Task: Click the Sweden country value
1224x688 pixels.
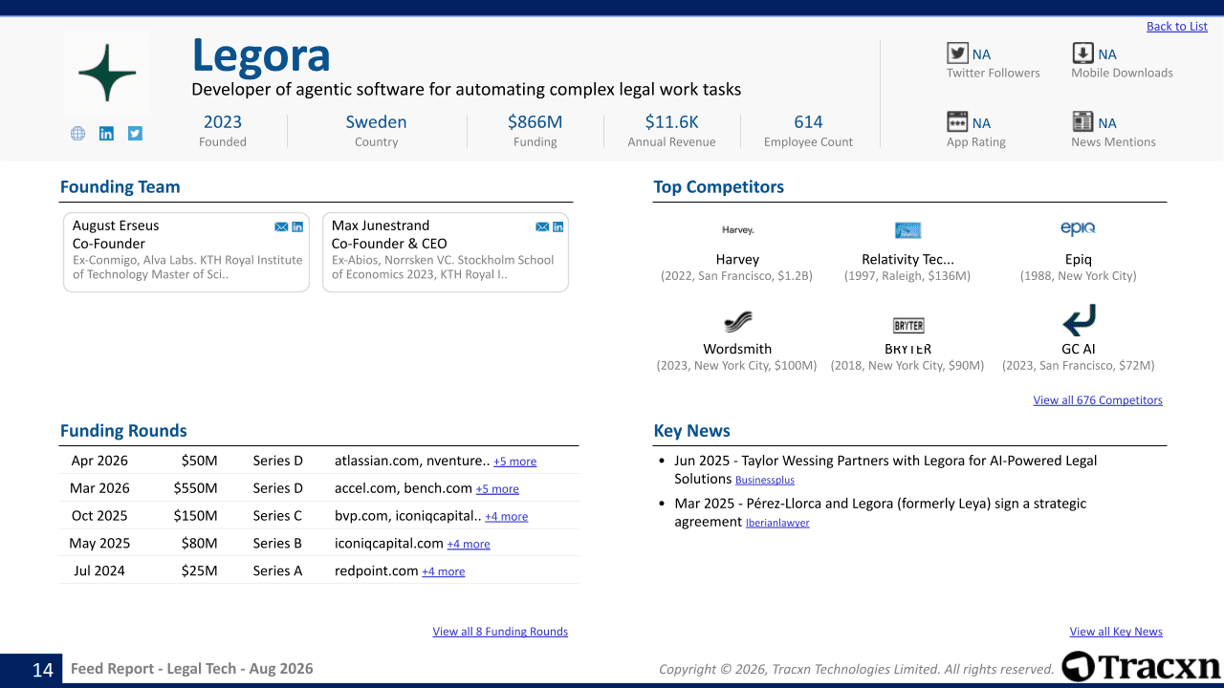Action: pos(376,122)
